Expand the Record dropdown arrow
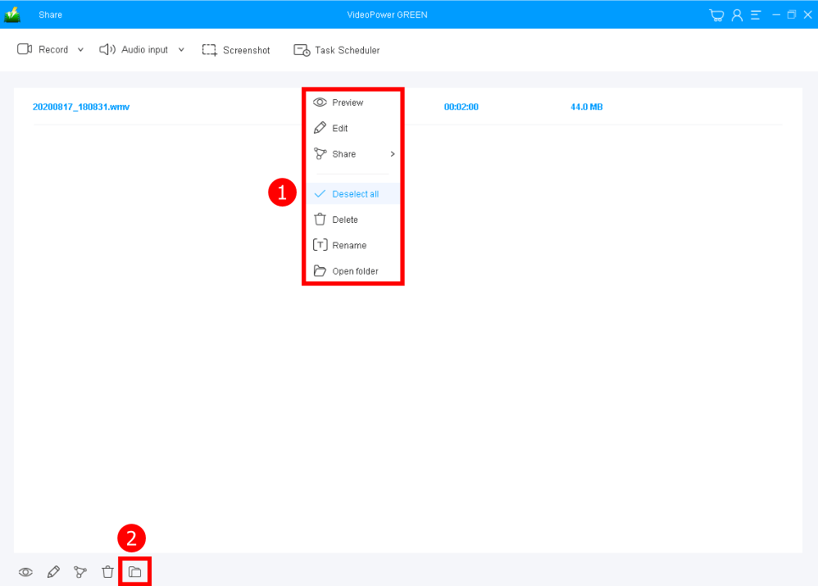Image resolution: width=818 pixels, height=586 pixels. tap(80, 49)
